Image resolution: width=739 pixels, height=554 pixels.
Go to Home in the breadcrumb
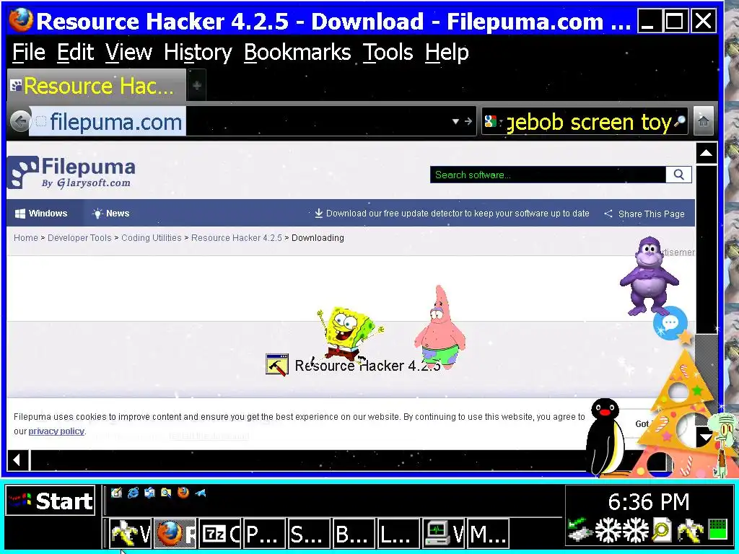point(25,238)
